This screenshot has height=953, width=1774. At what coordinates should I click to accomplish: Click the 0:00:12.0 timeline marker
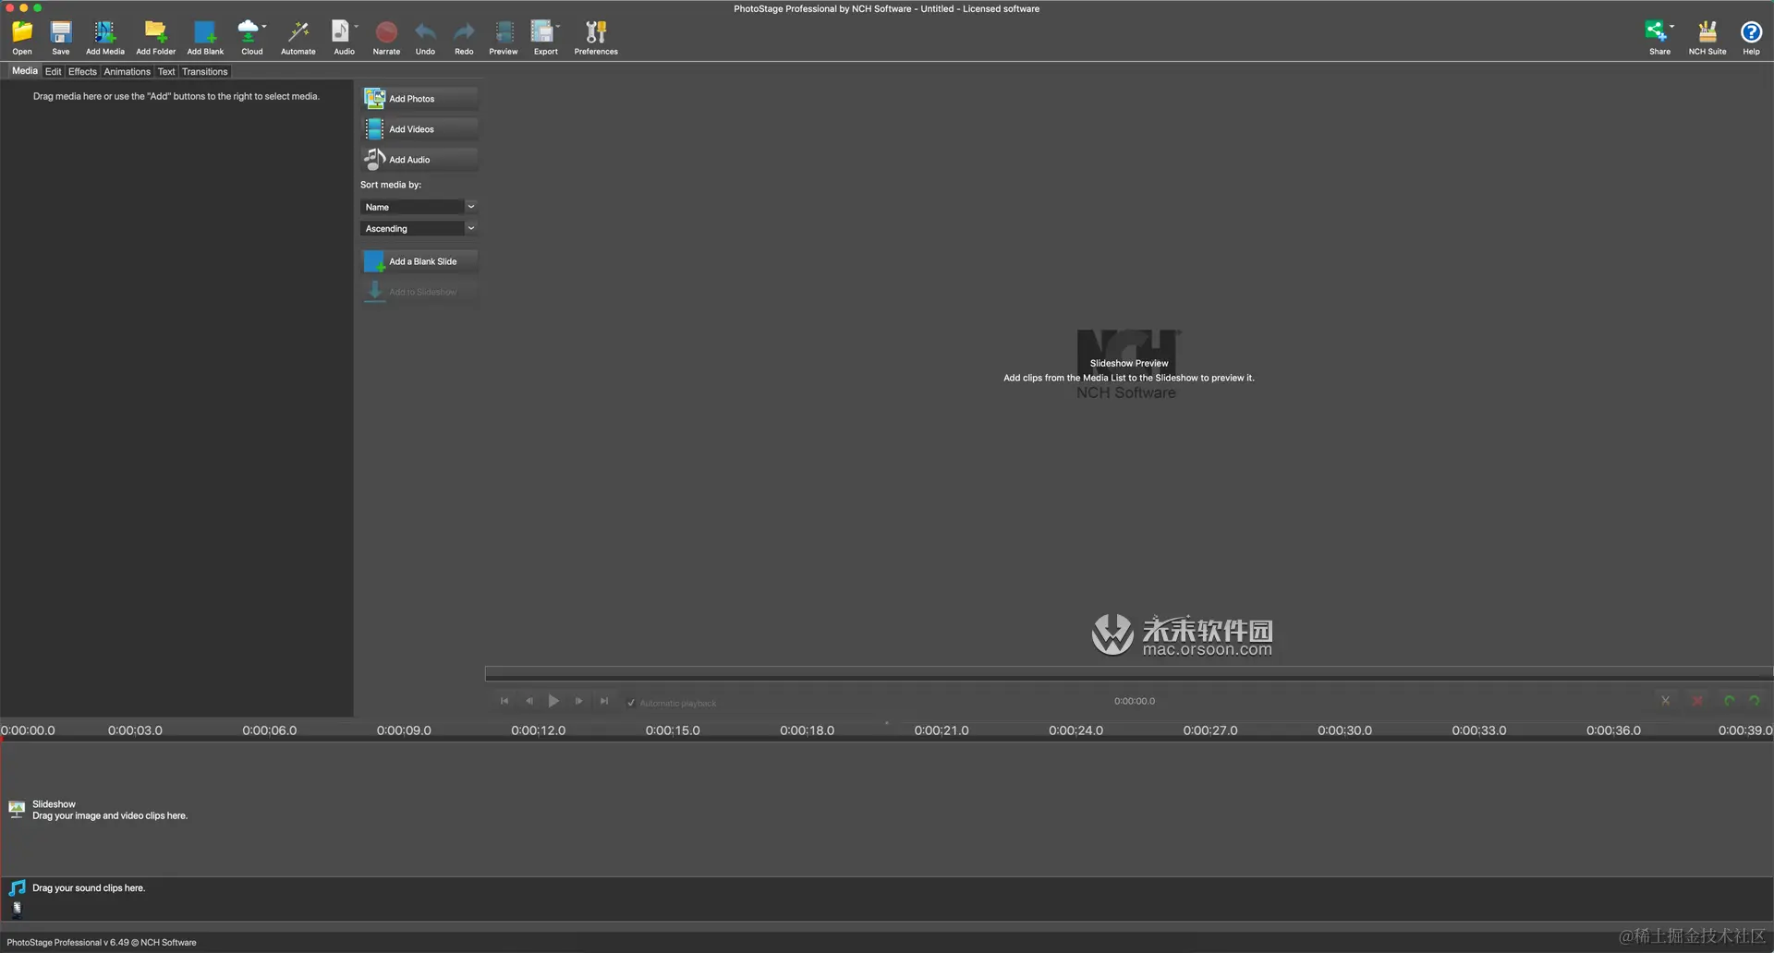(538, 730)
